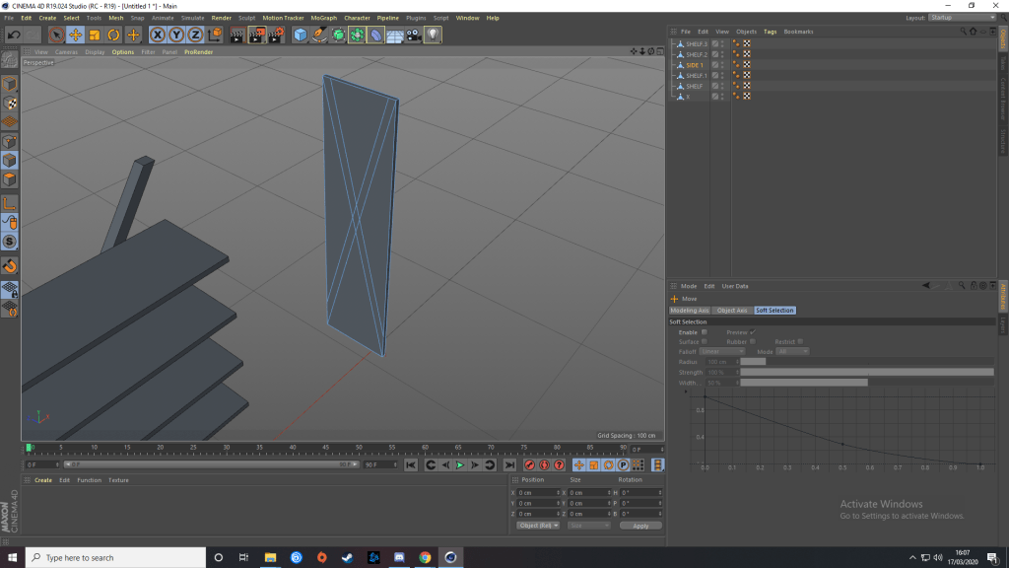
Task: Expand the Layout Startup dropdown
Action: click(x=964, y=18)
